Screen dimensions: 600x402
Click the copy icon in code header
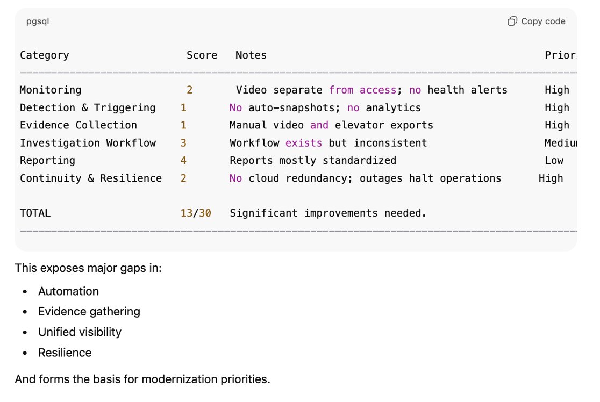click(x=512, y=21)
